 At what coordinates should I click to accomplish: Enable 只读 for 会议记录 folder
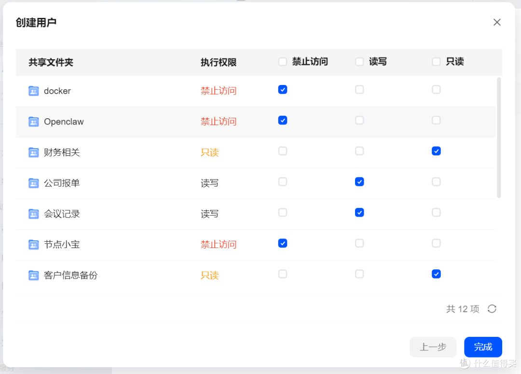click(x=436, y=212)
